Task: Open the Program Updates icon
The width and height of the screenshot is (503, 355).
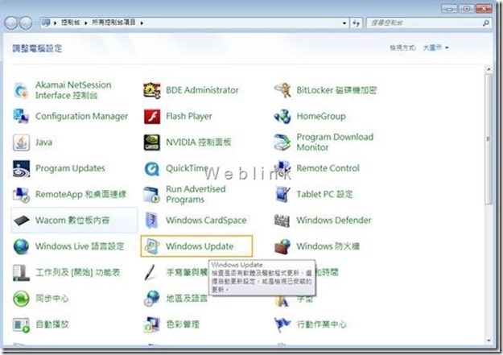Action: pos(22,168)
